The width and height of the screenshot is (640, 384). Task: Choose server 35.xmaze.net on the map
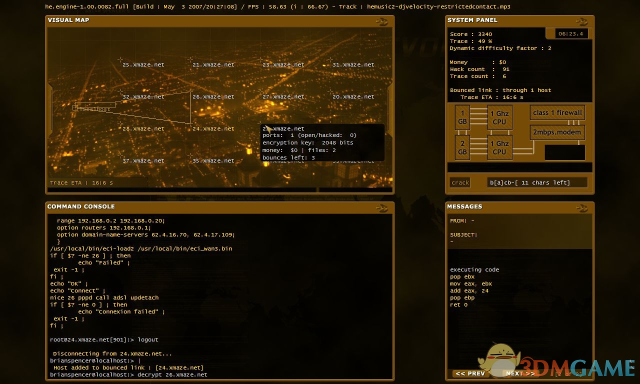213,161
